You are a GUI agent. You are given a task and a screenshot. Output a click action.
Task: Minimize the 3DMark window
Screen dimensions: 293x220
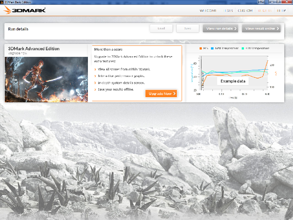[x=272, y=2]
